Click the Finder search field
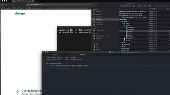Viewport: 170px width, 95px height. (161, 6)
